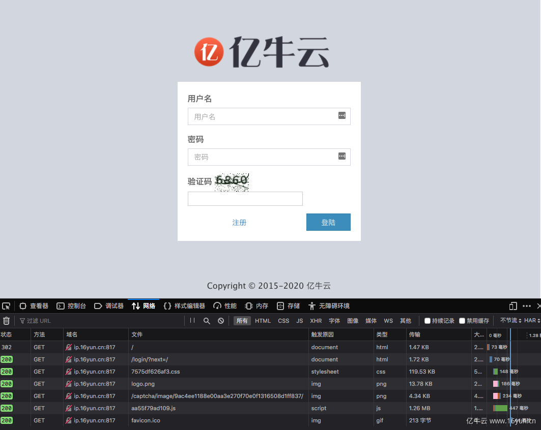Enable the 持续记录 checkbox

pos(428,320)
